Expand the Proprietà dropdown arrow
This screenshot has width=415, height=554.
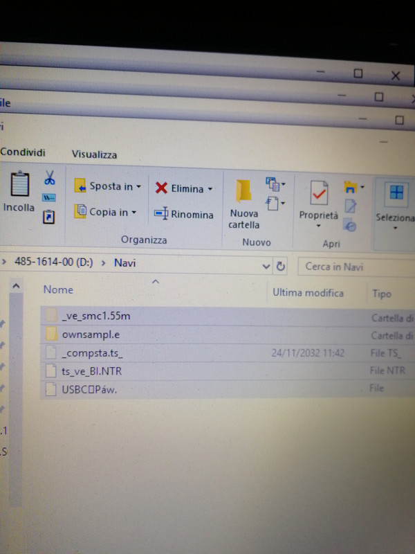[318, 226]
